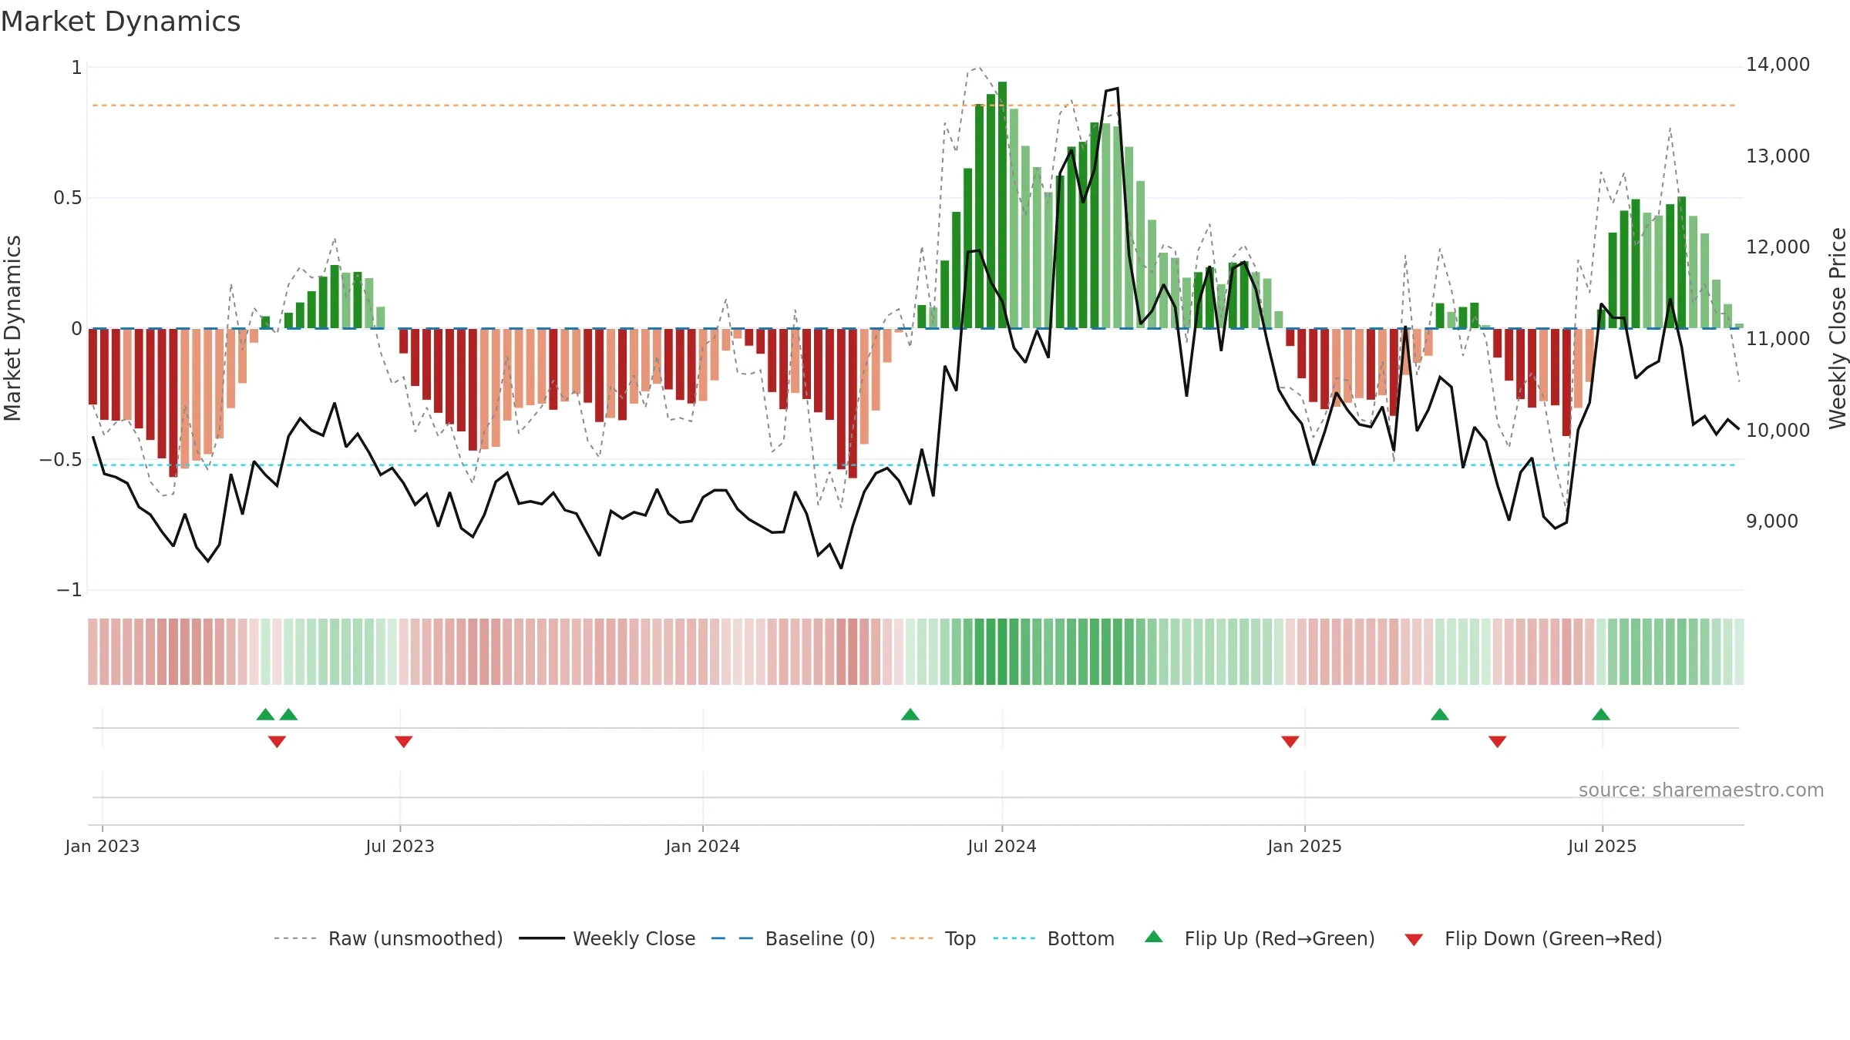Screen dimensions: 1850x1040
Task: Click the −0.5 left axis label
Action: pyautogui.click(x=61, y=460)
